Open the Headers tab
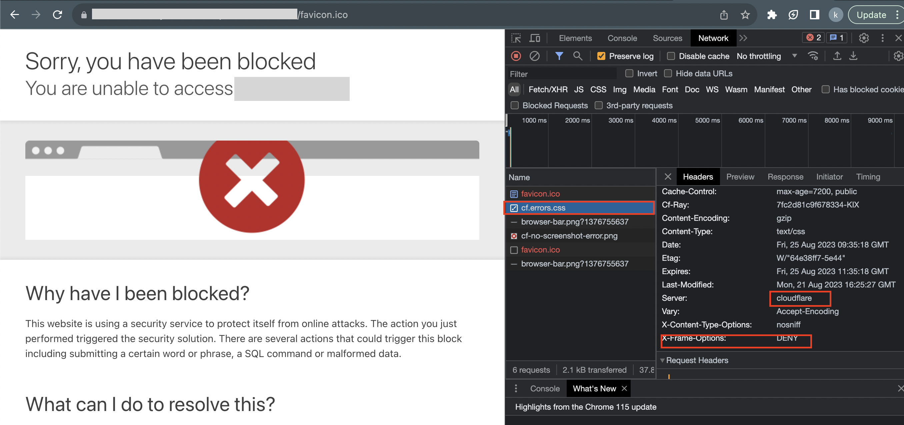Image resolution: width=904 pixels, height=425 pixels. [698, 177]
